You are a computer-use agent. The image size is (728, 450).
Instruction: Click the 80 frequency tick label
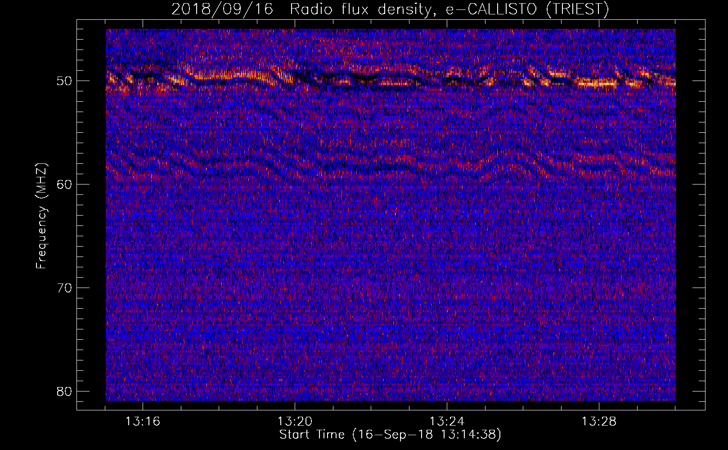click(65, 391)
